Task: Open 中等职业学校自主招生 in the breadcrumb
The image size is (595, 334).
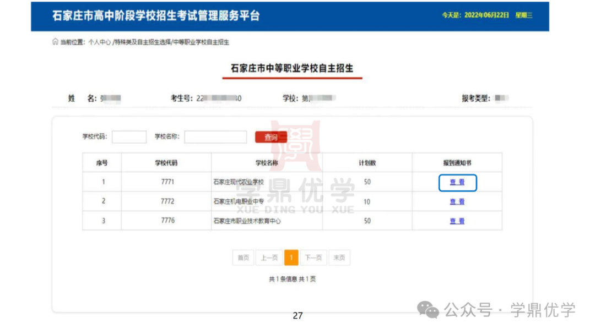Action: coord(201,42)
